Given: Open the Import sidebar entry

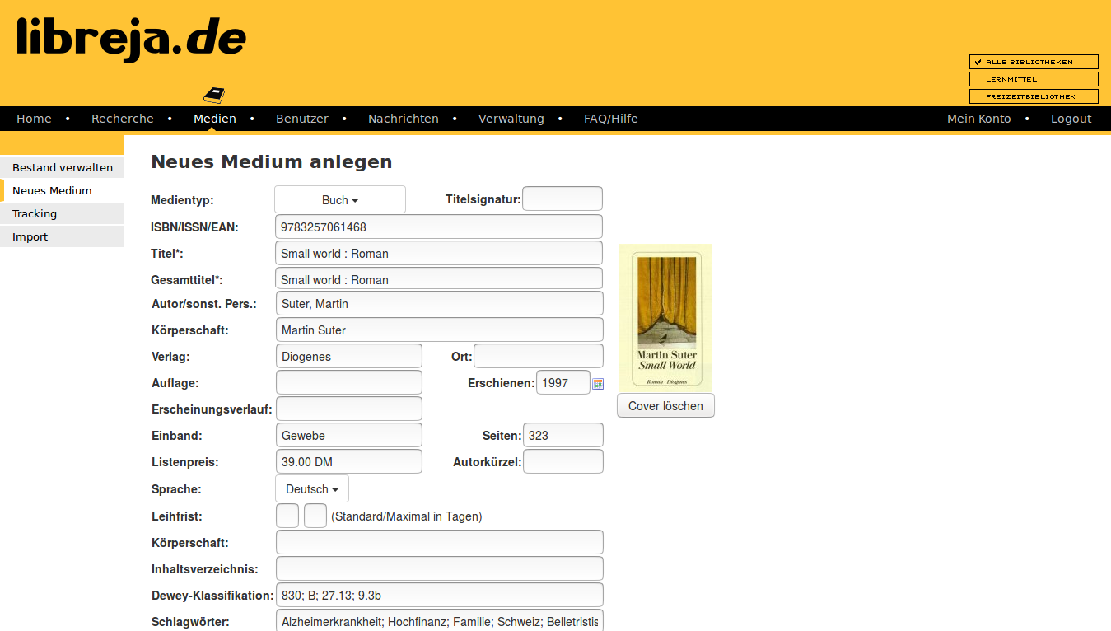Looking at the screenshot, I should 30,236.
